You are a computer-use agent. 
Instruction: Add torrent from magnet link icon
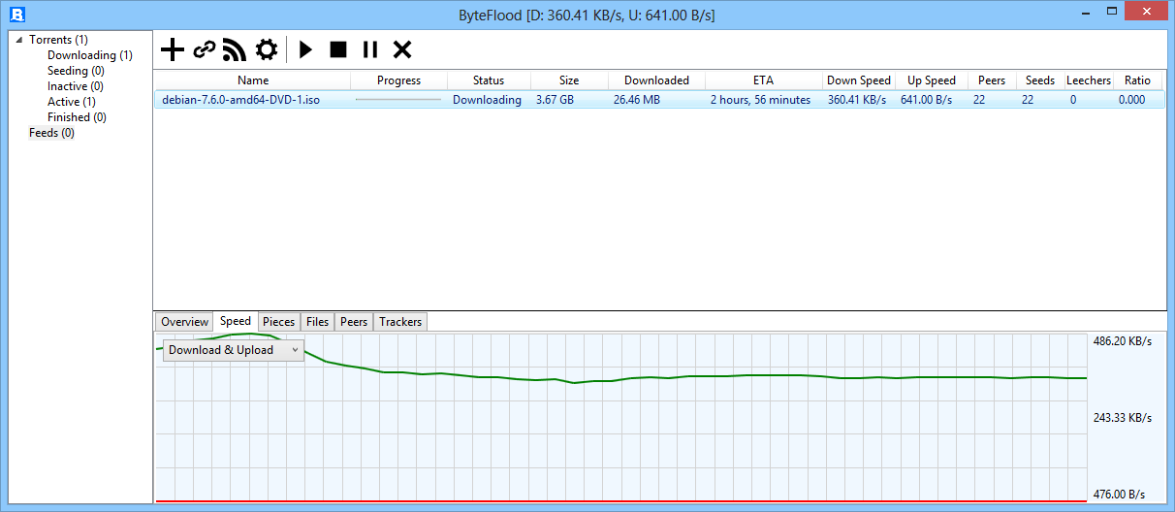(204, 49)
